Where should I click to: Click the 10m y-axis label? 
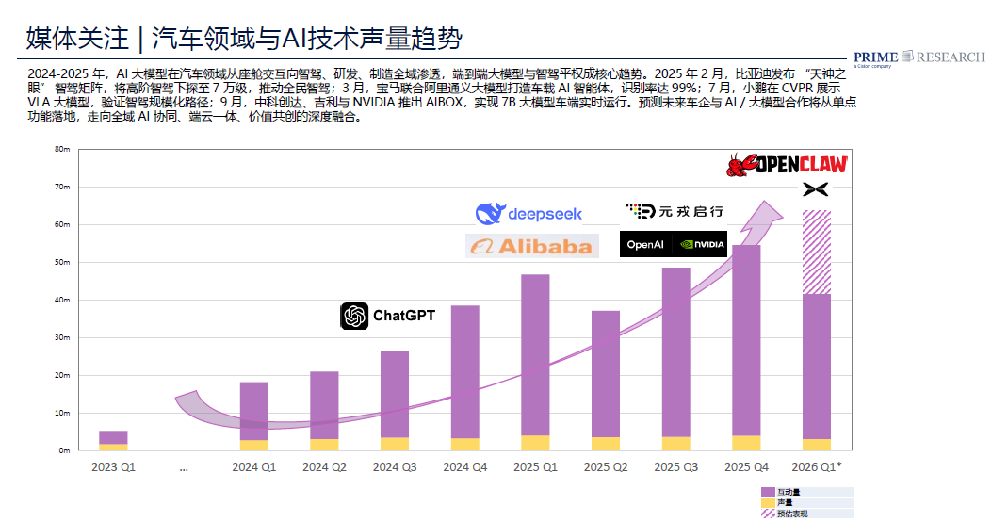tap(62, 413)
